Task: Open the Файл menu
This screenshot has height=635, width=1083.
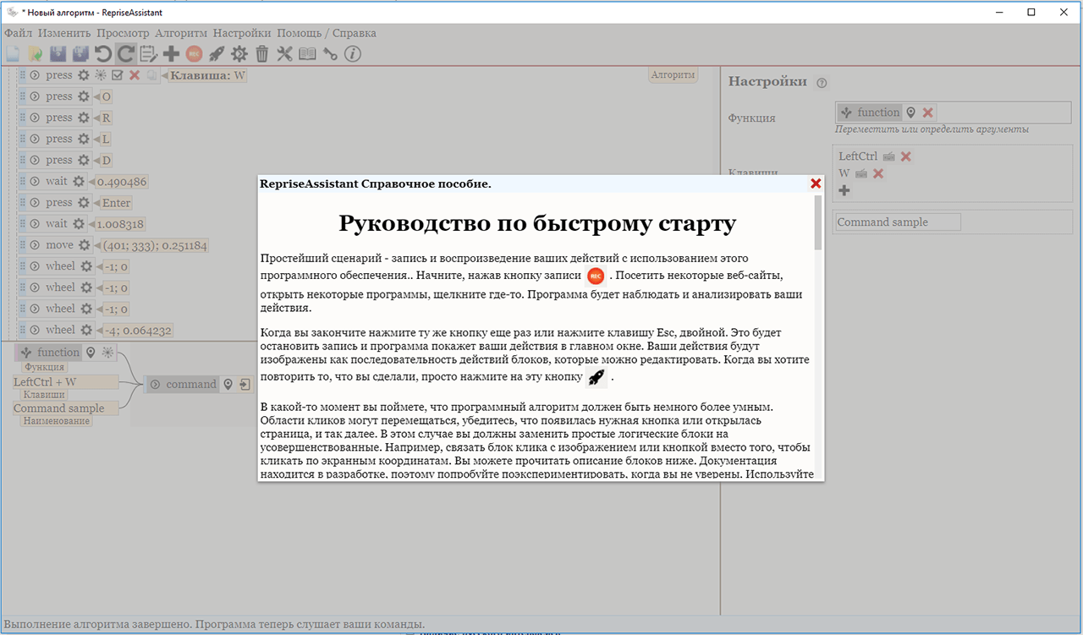Action: pos(18,33)
